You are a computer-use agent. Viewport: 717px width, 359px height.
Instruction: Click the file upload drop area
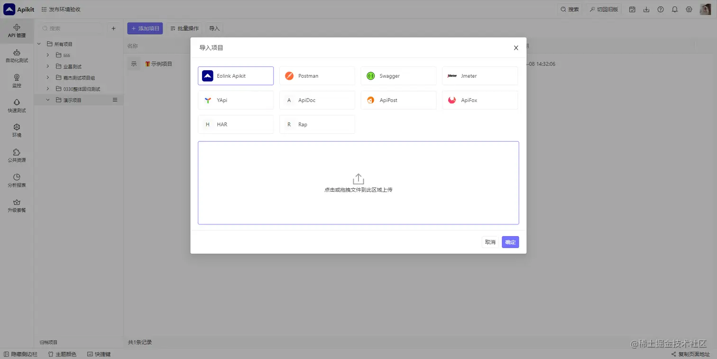point(358,183)
